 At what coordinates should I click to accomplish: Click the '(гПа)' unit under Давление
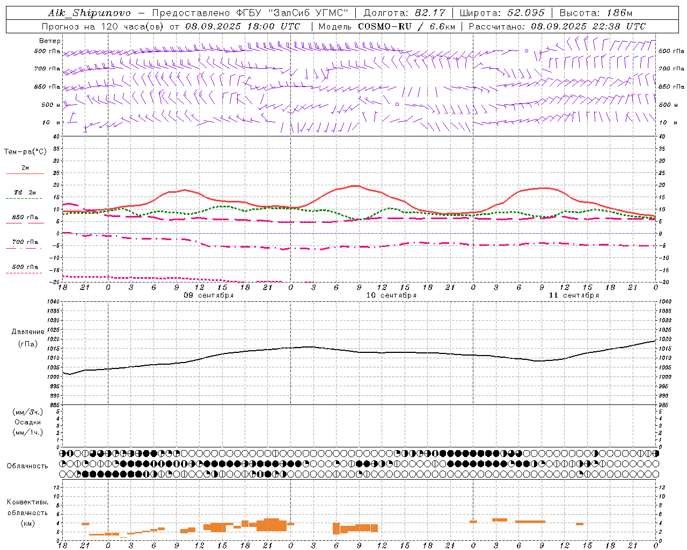[28, 344]
